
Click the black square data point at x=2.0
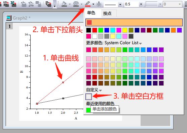coord(63,99)
